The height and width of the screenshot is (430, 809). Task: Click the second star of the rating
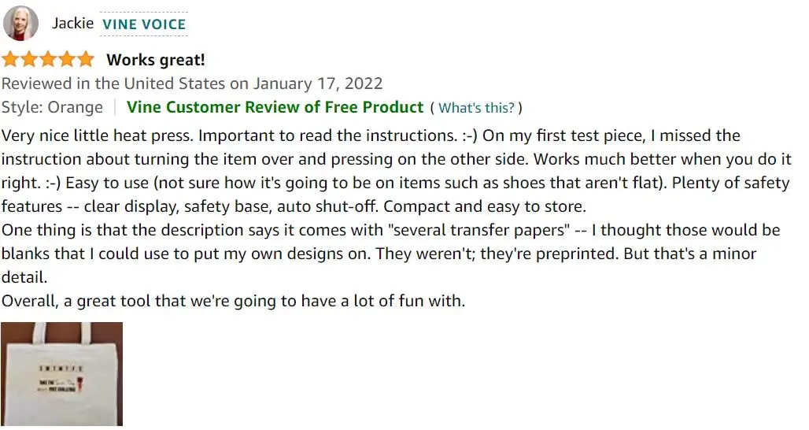tap(29, 60)
